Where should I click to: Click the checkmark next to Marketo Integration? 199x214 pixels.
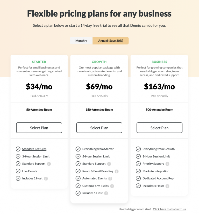(x=138, y=171)
